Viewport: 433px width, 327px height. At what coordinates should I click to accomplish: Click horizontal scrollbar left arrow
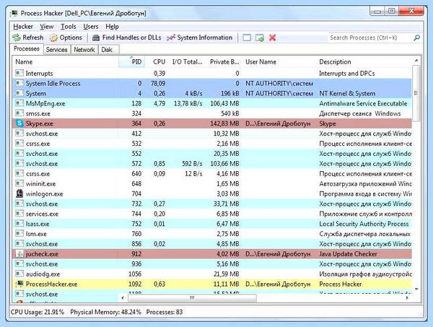pyautogui.click(x=123, y=297)
